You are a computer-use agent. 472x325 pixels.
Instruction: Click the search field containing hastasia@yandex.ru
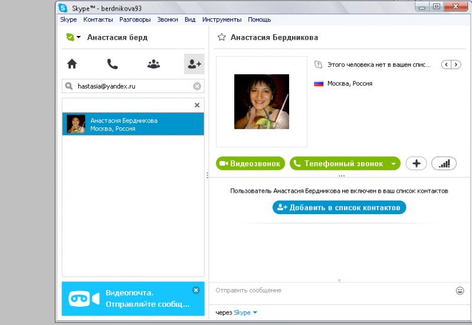click(133, 86)
